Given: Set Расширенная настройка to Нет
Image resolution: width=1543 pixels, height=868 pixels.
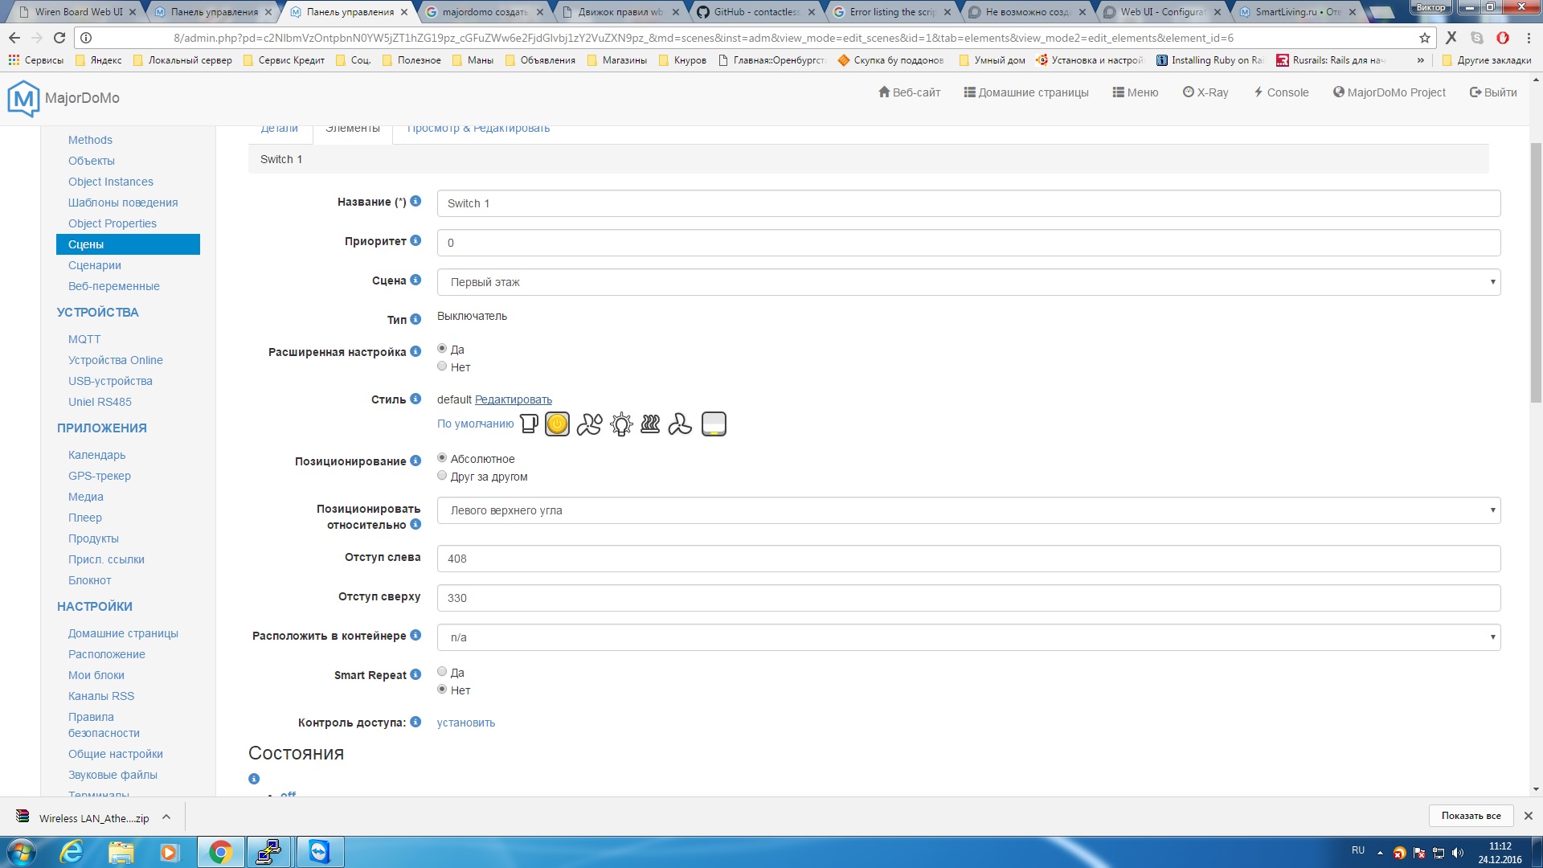Looking at the screenshot, I should tap(442, 366).
